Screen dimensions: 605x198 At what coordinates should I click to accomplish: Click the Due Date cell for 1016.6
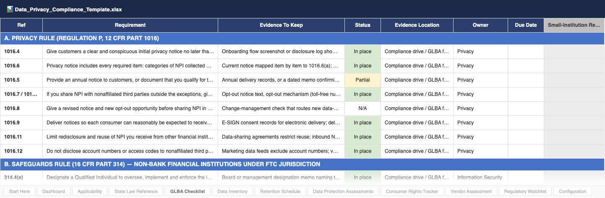point(526,66)
